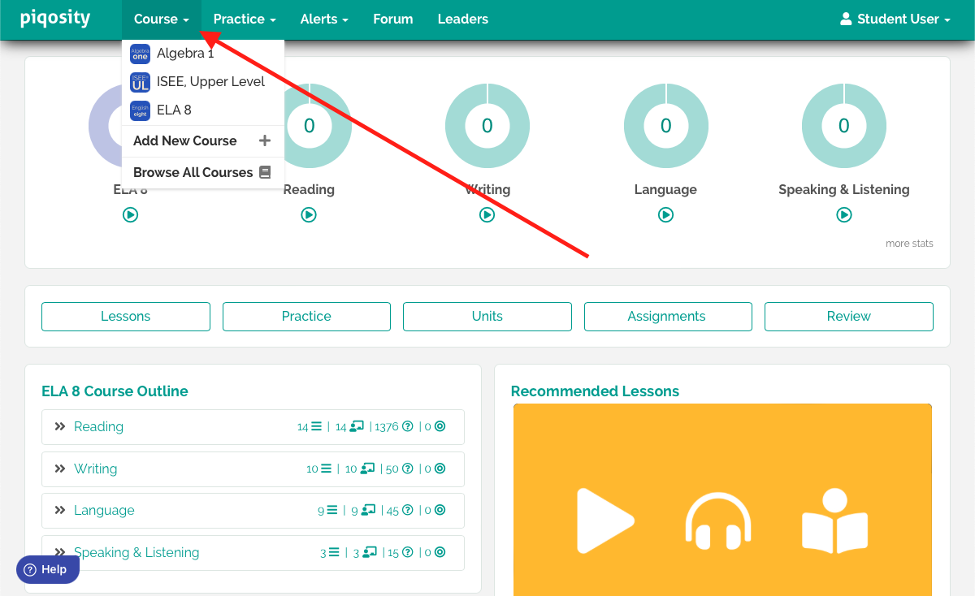Open the Help widget
Viewport: 975px width, 596px height.
tap(48, 569)
